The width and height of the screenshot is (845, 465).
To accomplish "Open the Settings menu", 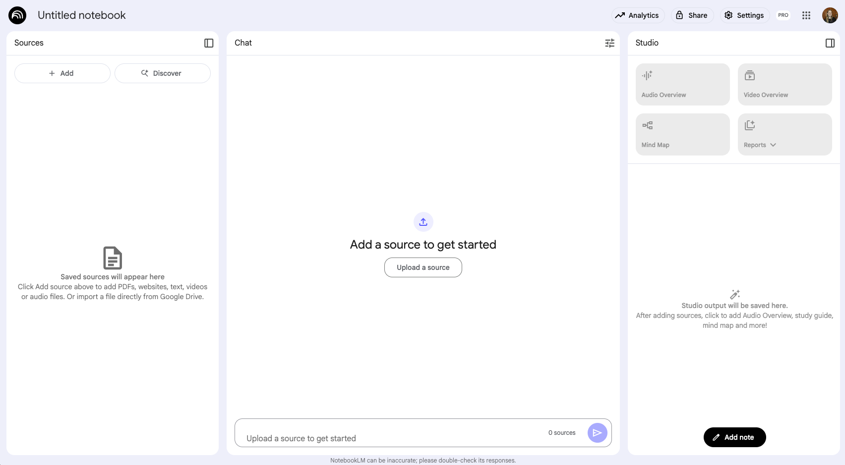I will pyautogui.click(x=744, y=15).
